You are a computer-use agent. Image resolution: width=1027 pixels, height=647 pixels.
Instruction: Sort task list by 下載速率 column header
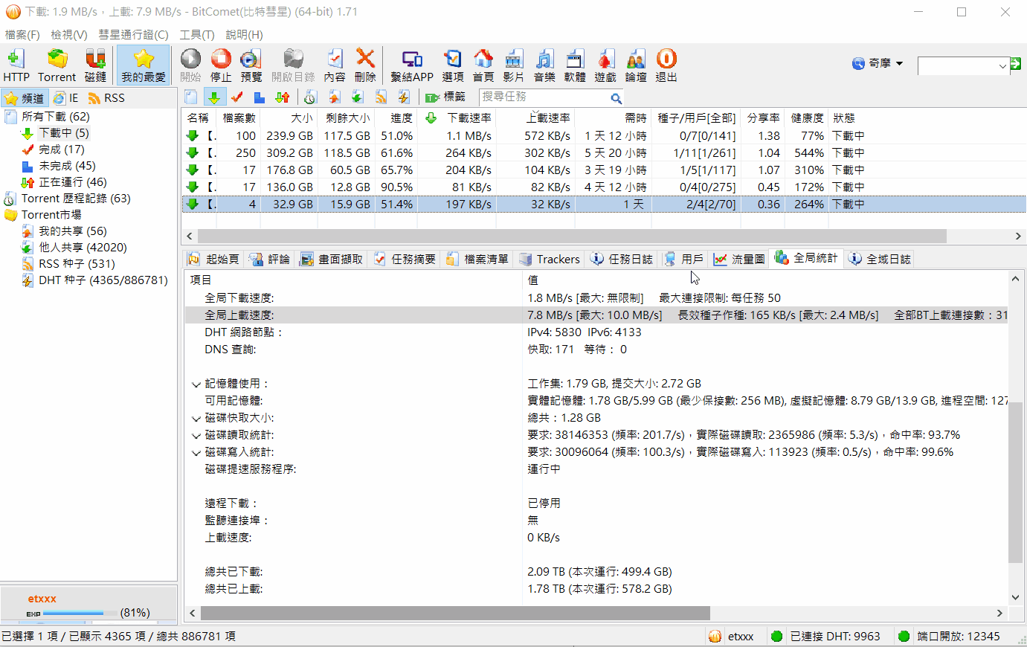457,118
